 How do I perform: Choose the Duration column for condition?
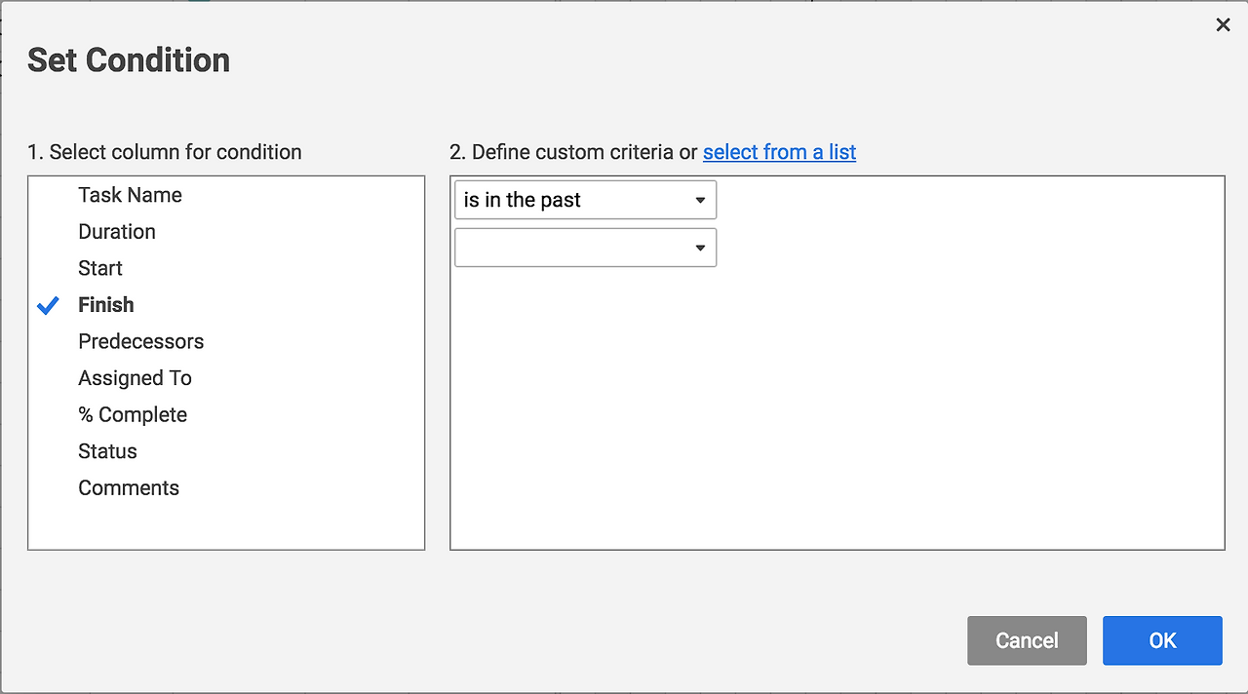pyautogui.click(x=117, y=232)
